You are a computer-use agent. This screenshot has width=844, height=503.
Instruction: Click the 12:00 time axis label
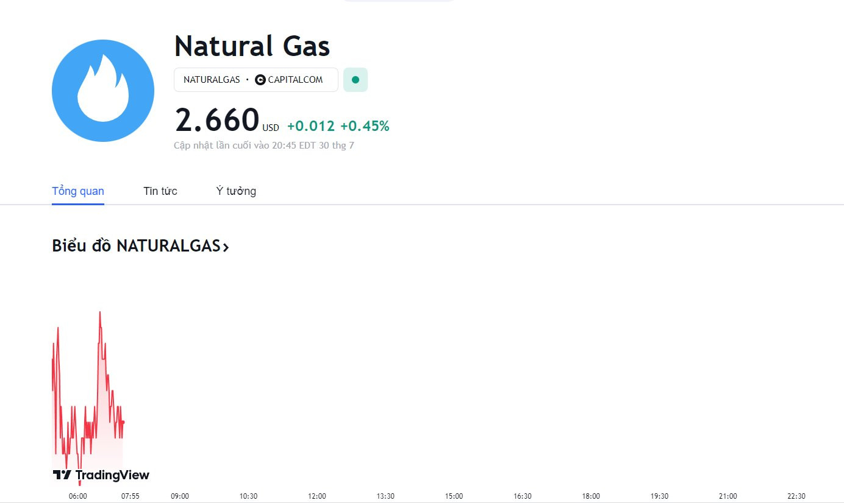[x=317, y=496]
